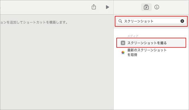The width and height of the screenshot is (189, 110).
Task: Click the share icon in the toolbar
Action: [94, 7]
